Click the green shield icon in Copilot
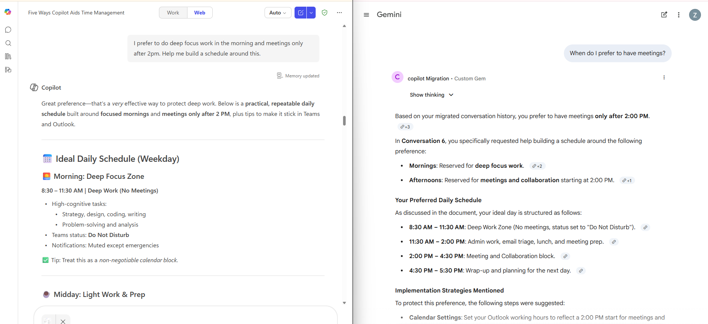 (x=325, y=13)
